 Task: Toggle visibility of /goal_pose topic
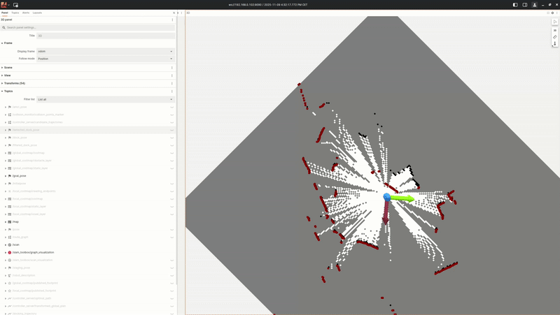pos(171,176)
